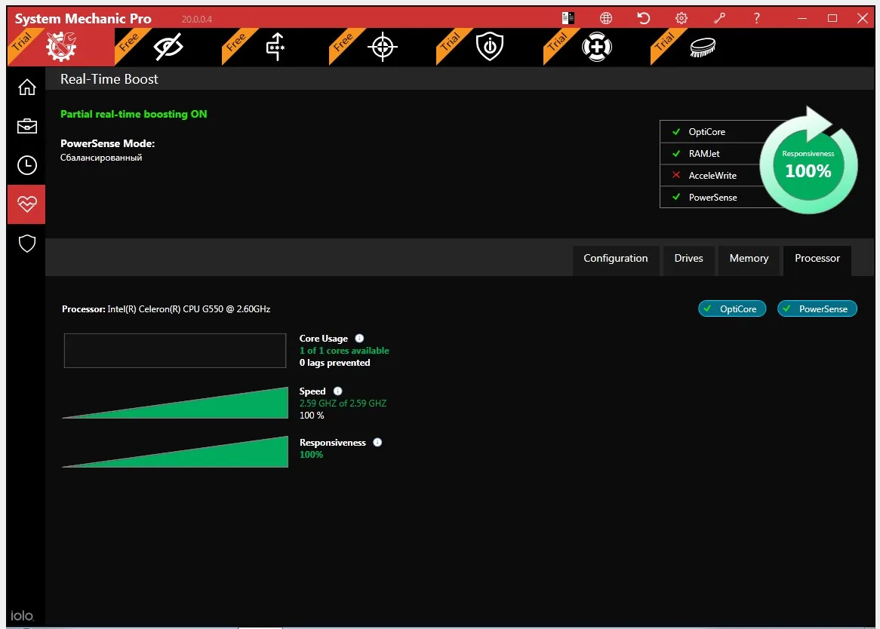This screenshot has width=880, height=629.
Task: Click the 'Сбалансированный' PowerSense mode value
Action: pyautogui.click(x=101, y=158)
